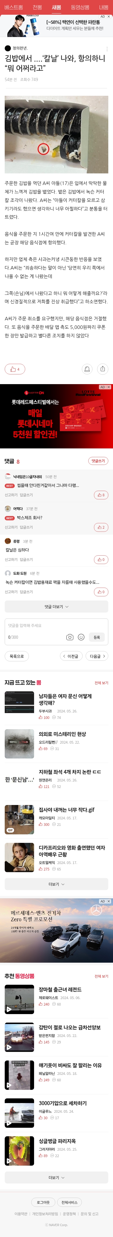Viewport: 113px width, 1237px height.
Task: Submit the comment with 등록 button
Action: tap(97, 637)
